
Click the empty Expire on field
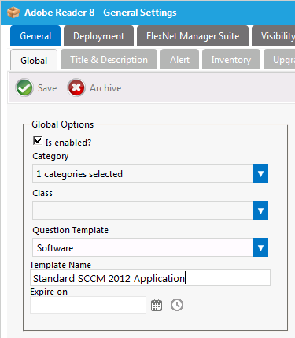[88, 305]
